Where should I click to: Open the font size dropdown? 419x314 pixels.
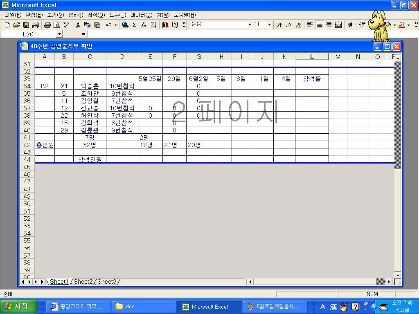269,25
